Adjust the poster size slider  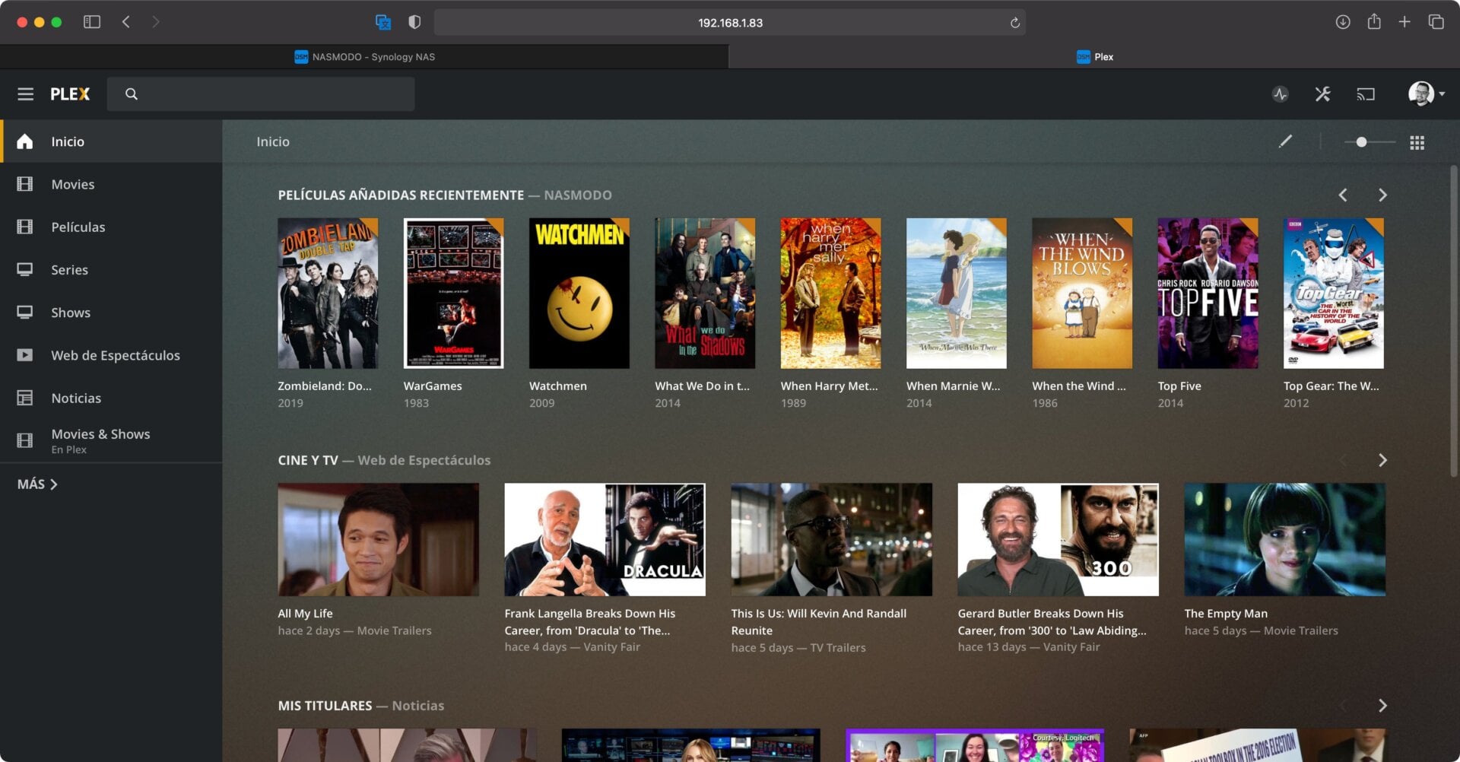coord(1361,142)
